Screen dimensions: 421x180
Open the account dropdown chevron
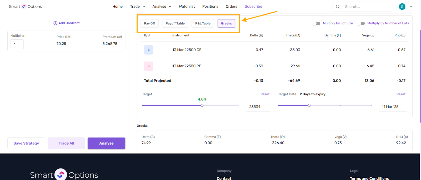411,7
